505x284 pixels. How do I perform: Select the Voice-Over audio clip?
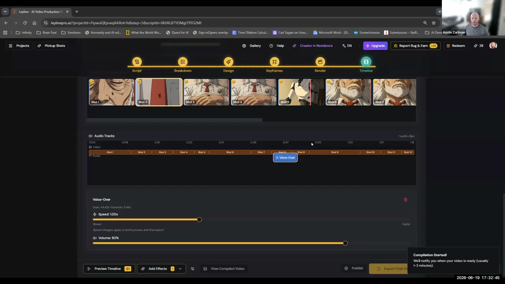pyautogui.click(x=285, y=157)
